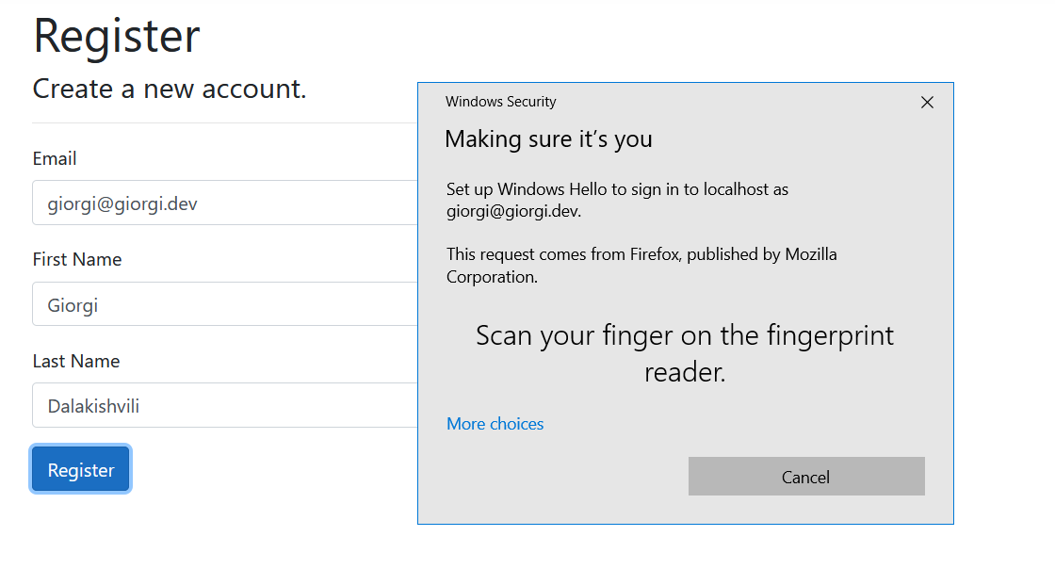Screen dimensions: 1055x585
Task: Open the More choices link
Action: (495, 424)
